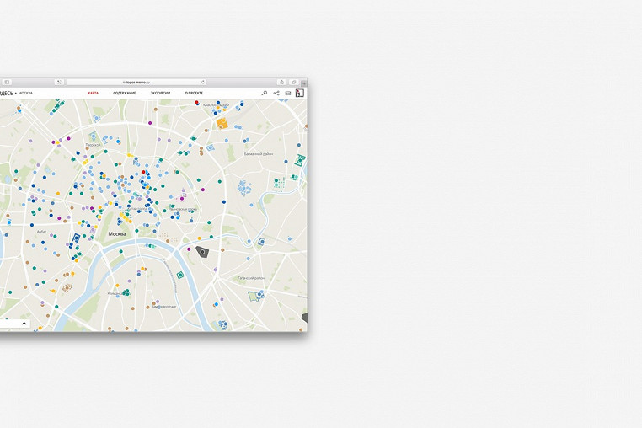The image size is (642, 428).
Task: Open the share icon in header
Action: coord(276,94)
